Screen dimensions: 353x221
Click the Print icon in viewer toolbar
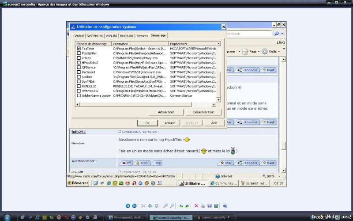tap(203, 206)
